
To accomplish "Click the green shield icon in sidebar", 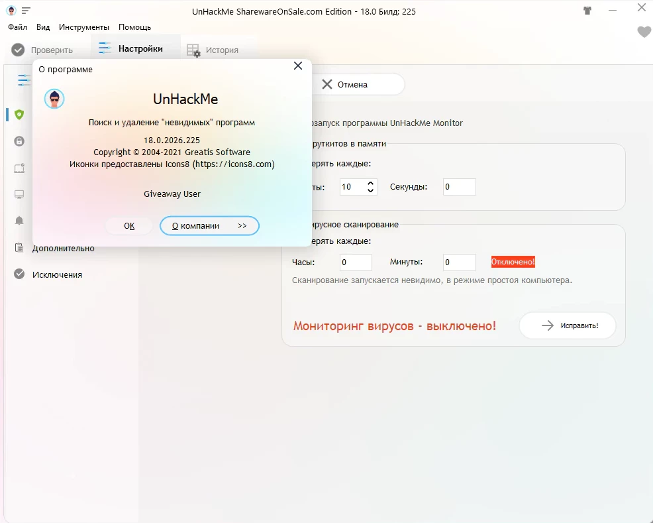I will (19, 115).
